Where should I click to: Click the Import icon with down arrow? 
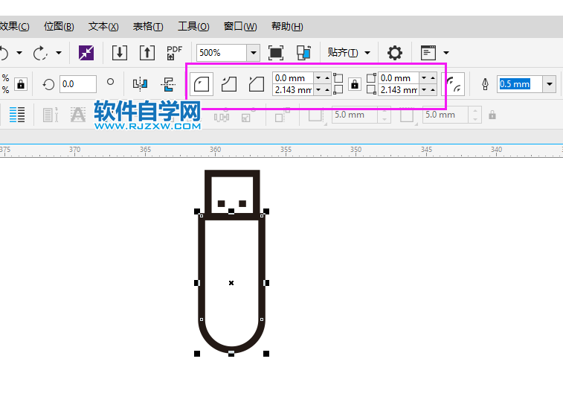point(120,53)
